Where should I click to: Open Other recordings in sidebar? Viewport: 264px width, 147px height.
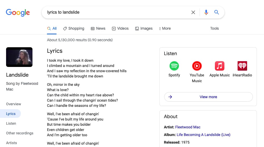click(x=20, y=133)
